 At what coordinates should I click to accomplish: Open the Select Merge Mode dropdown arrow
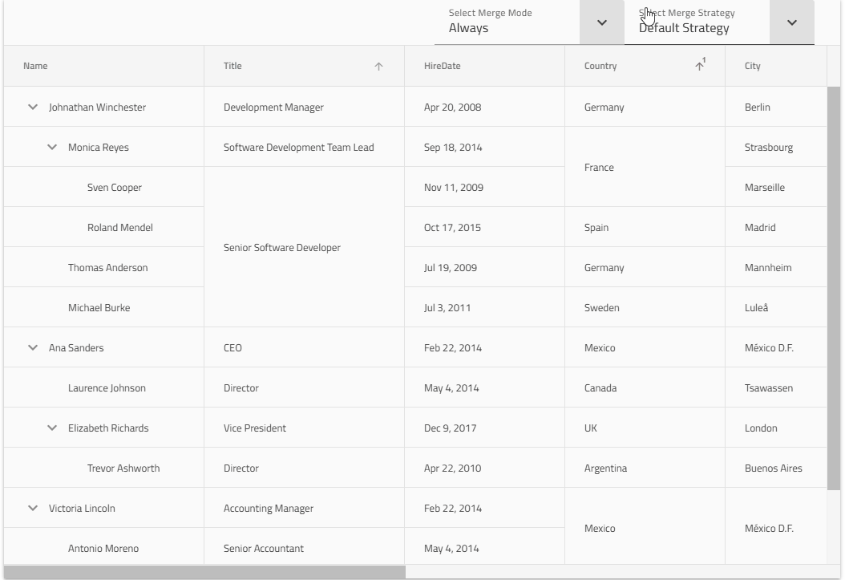[x=602, y=22]
